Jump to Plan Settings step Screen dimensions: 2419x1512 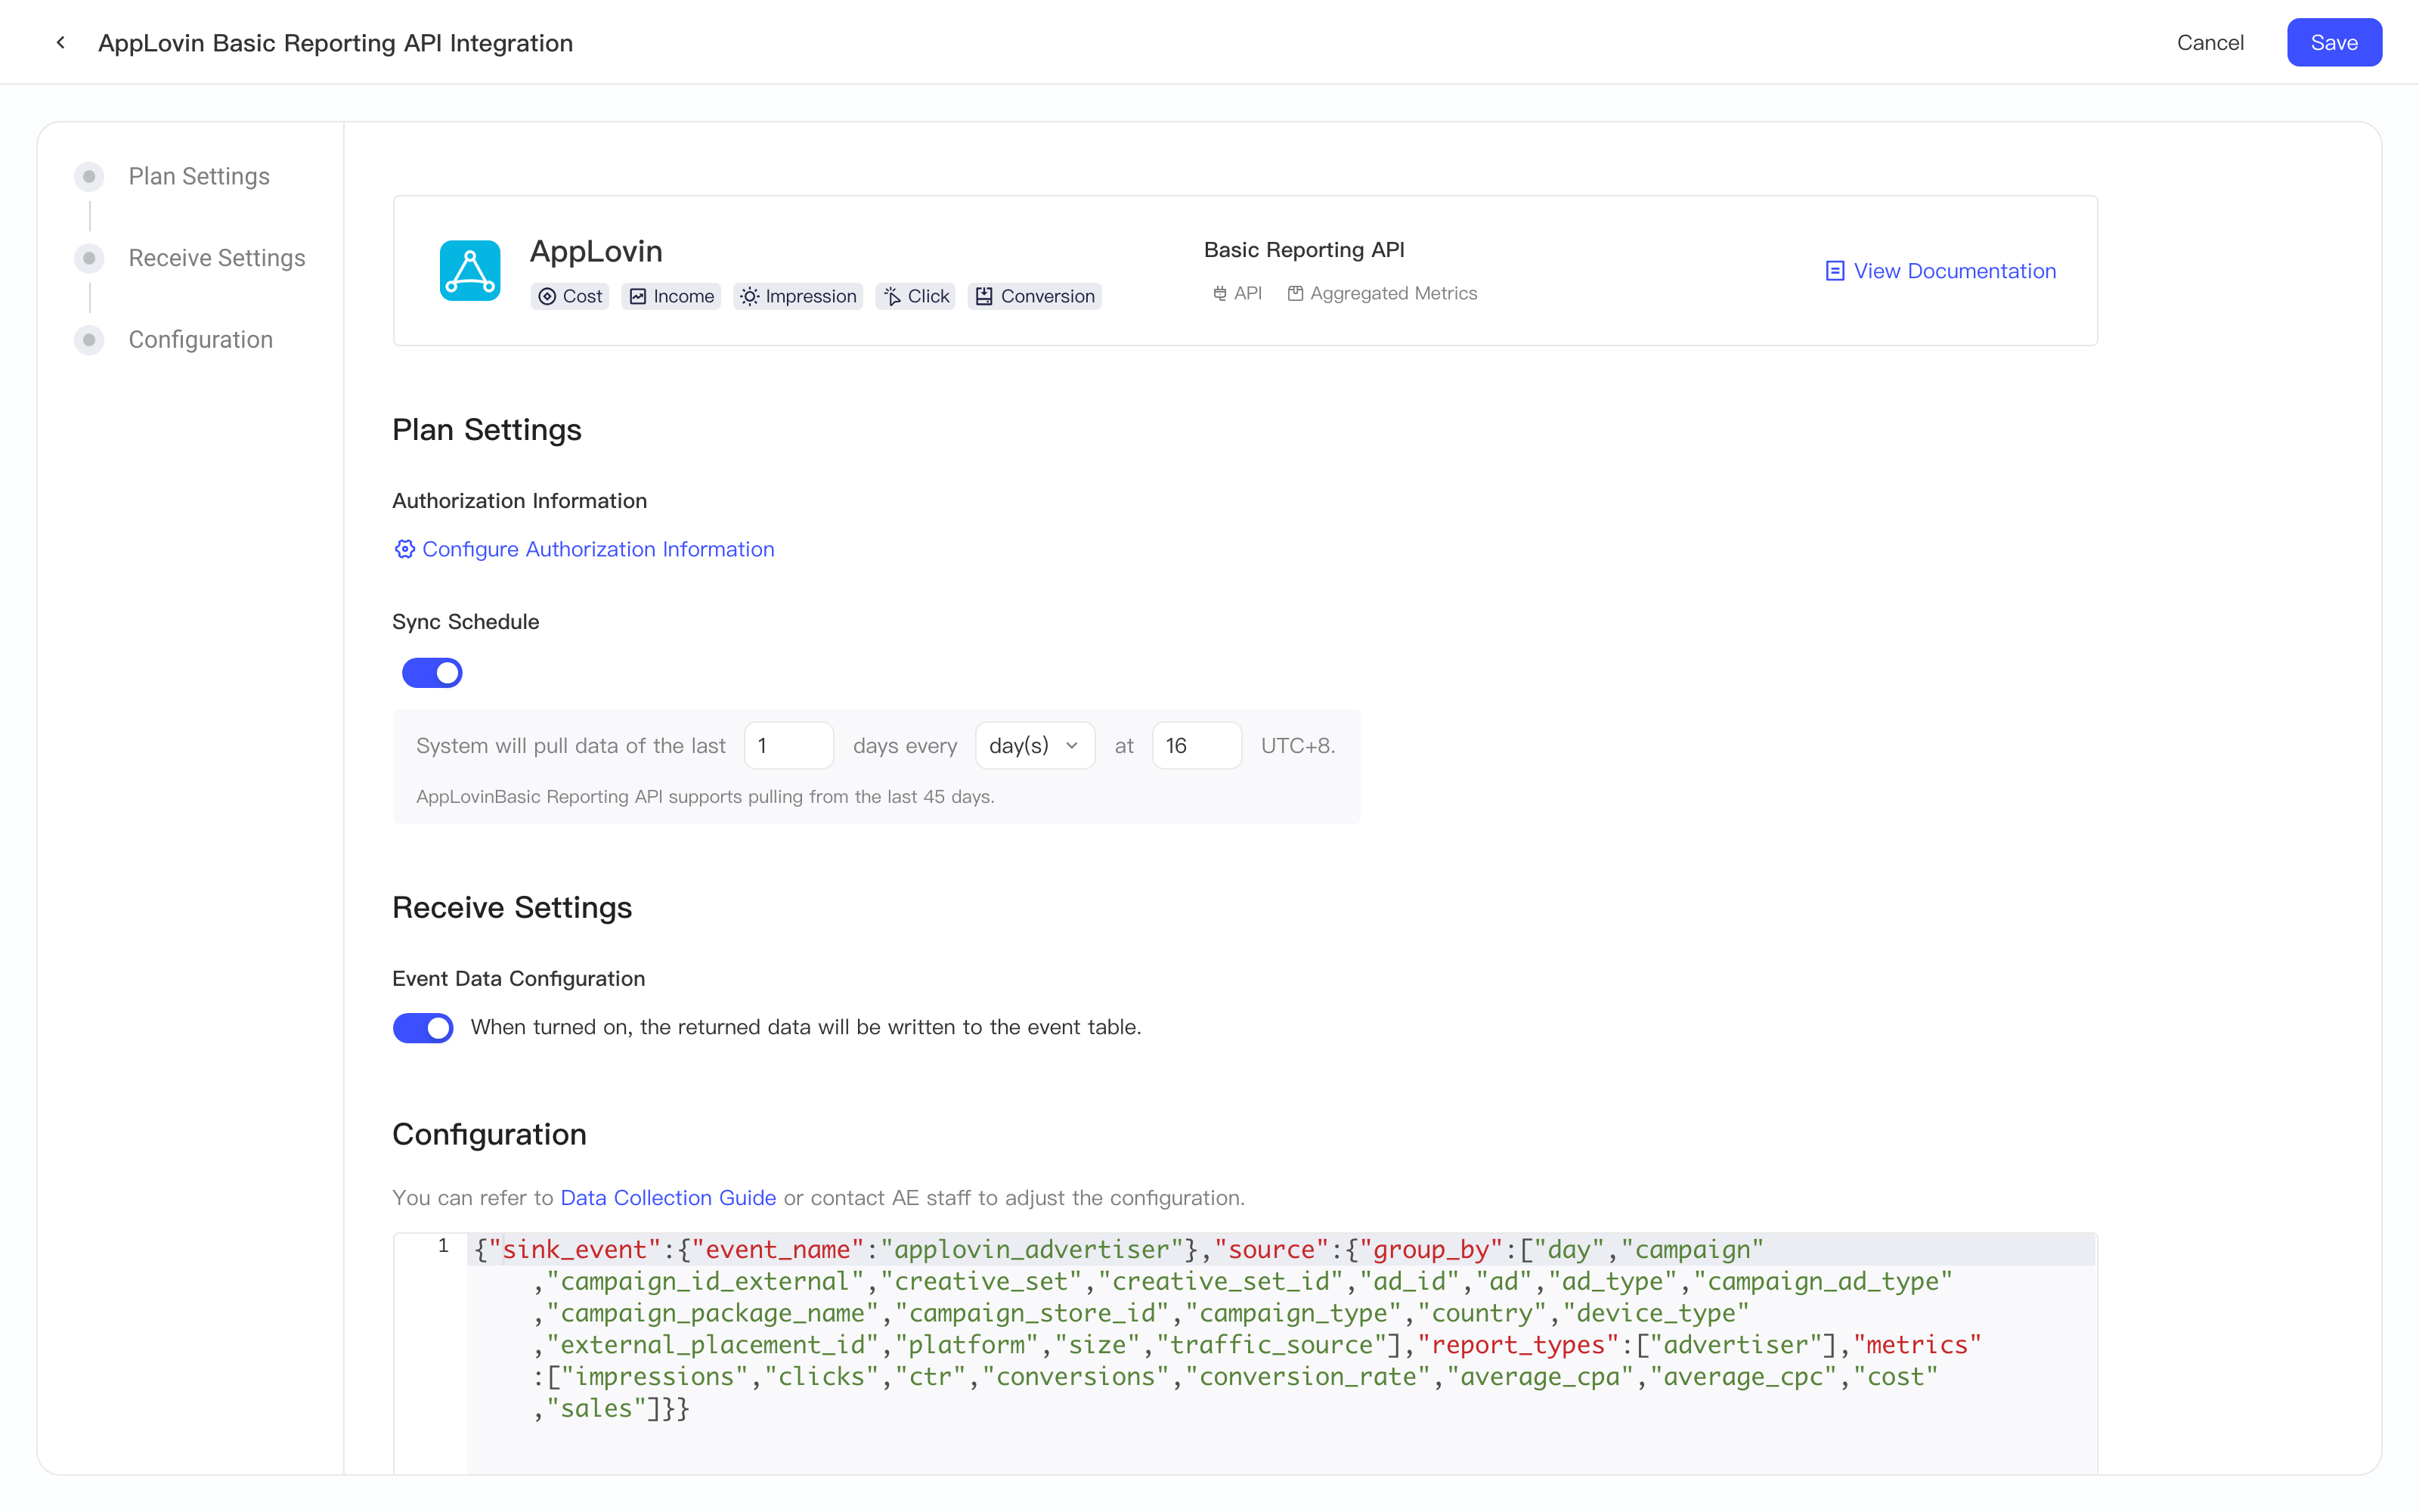199,177
